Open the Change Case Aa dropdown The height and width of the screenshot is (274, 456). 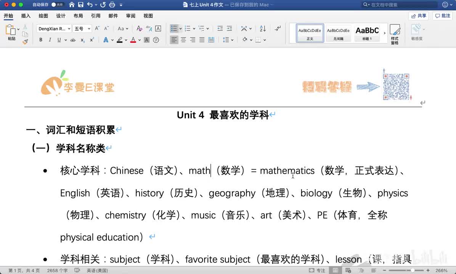(x=123, y=29)
